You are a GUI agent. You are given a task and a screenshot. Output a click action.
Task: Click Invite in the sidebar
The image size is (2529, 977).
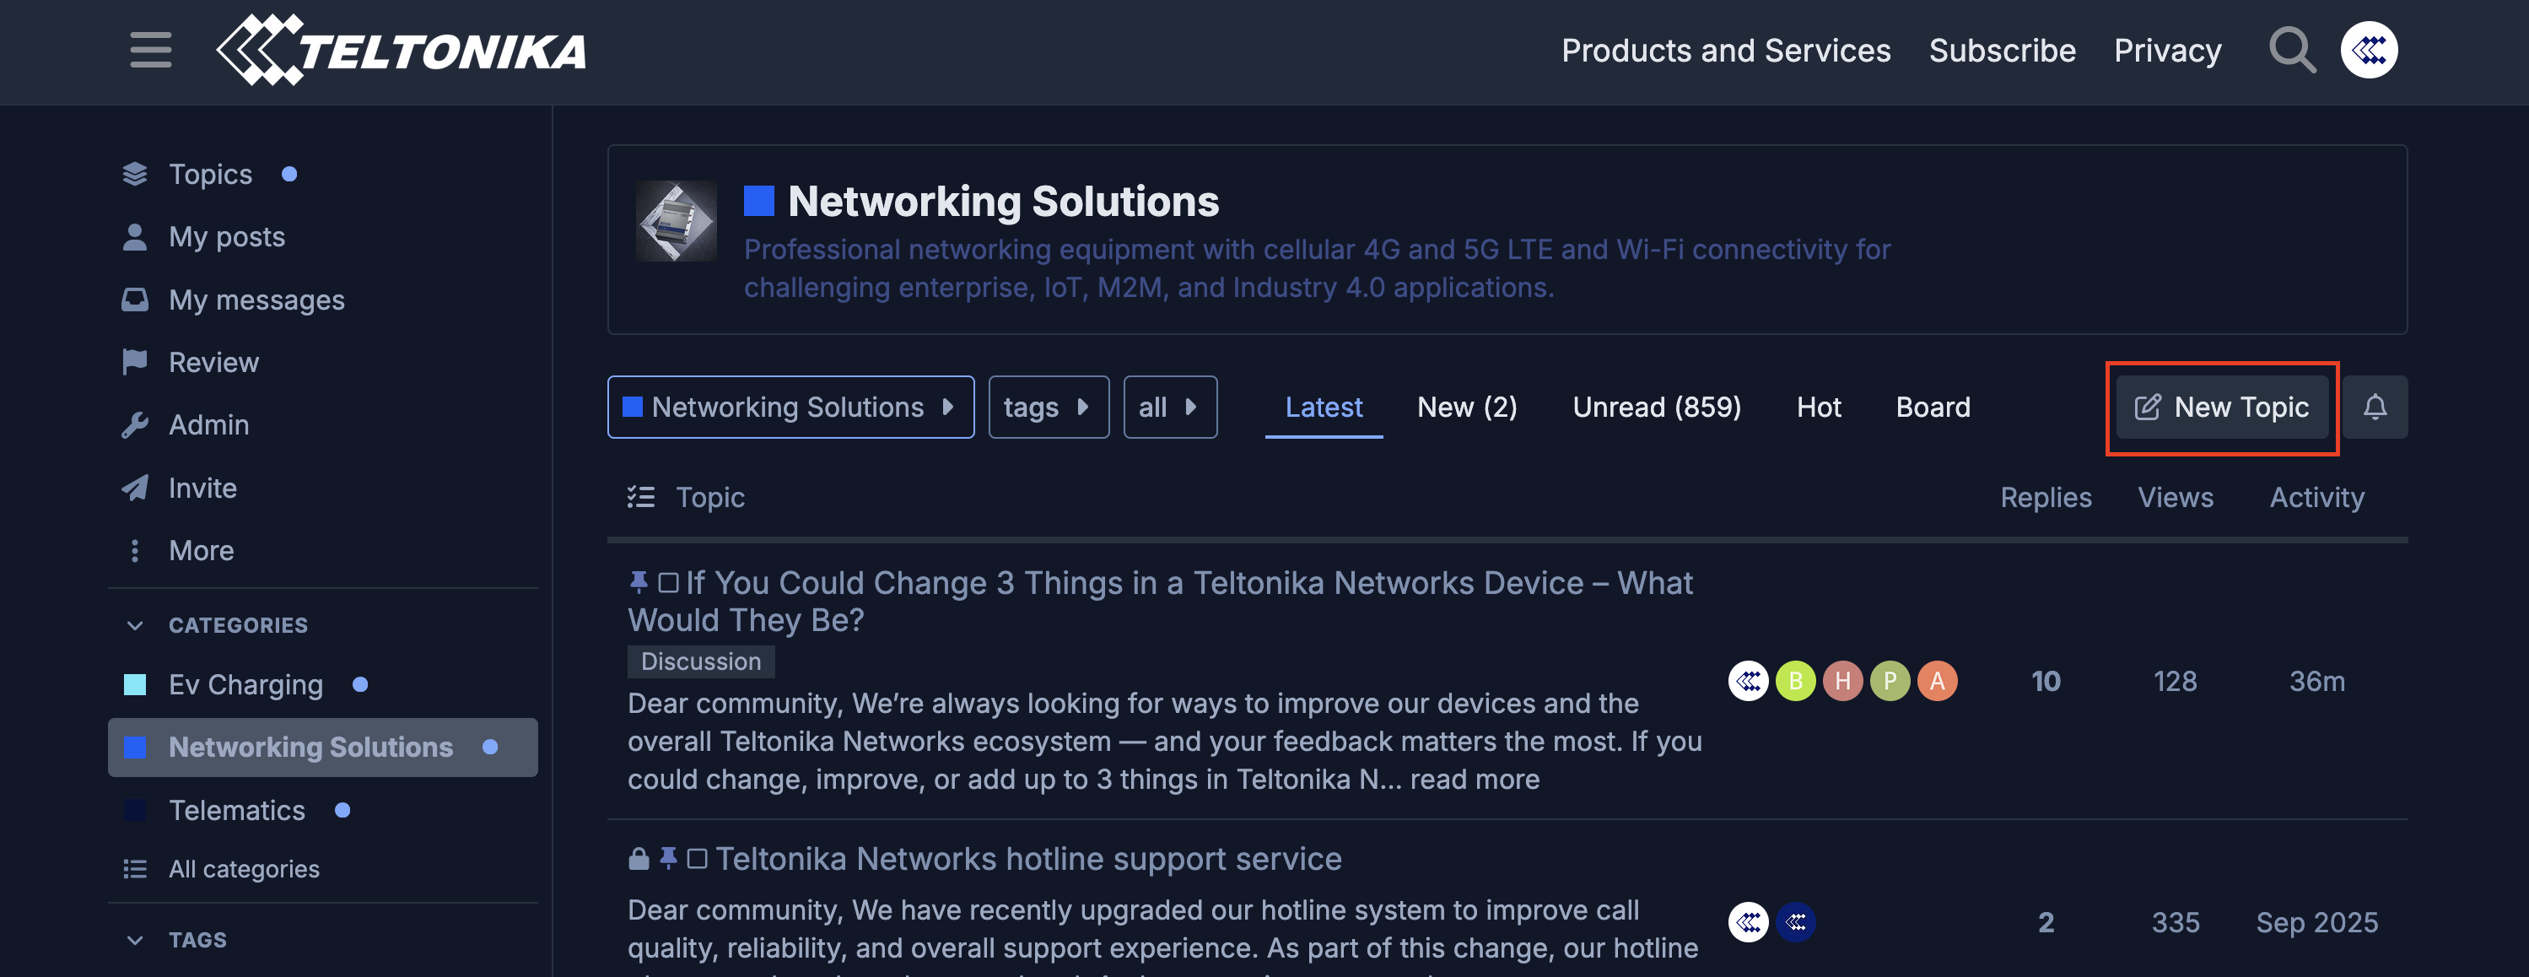coord(202,488)
